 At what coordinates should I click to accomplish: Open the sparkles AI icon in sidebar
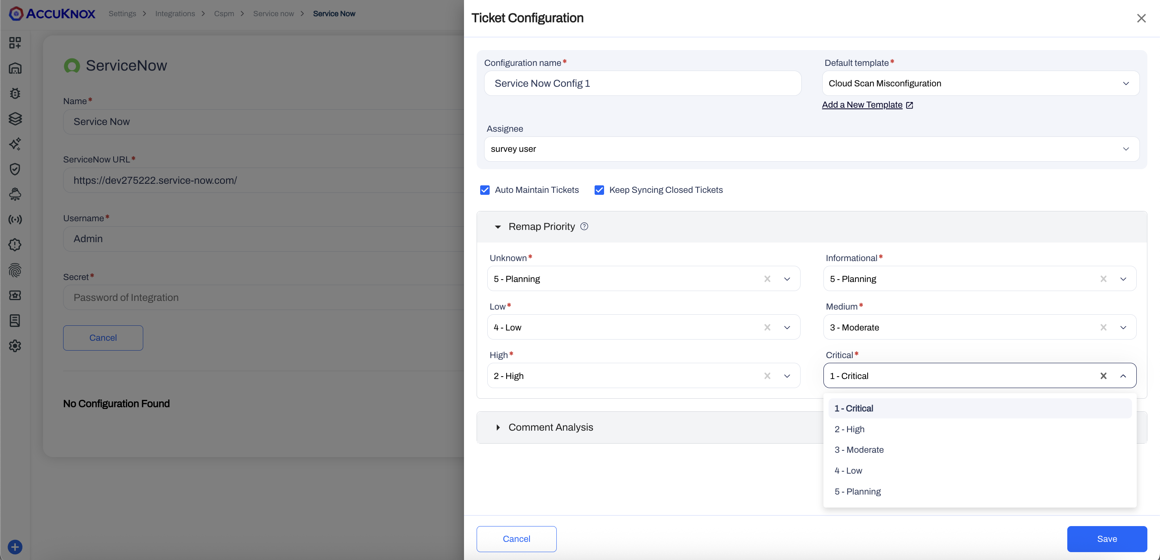point(15,144)
